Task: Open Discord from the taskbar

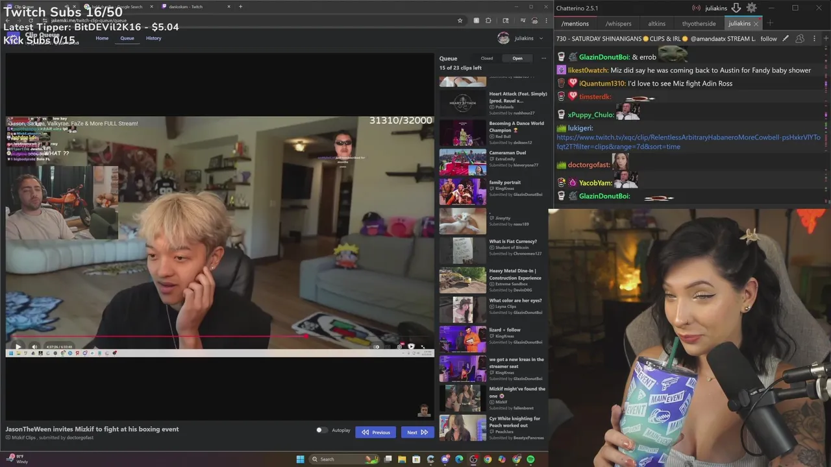Action: point(445,459)
